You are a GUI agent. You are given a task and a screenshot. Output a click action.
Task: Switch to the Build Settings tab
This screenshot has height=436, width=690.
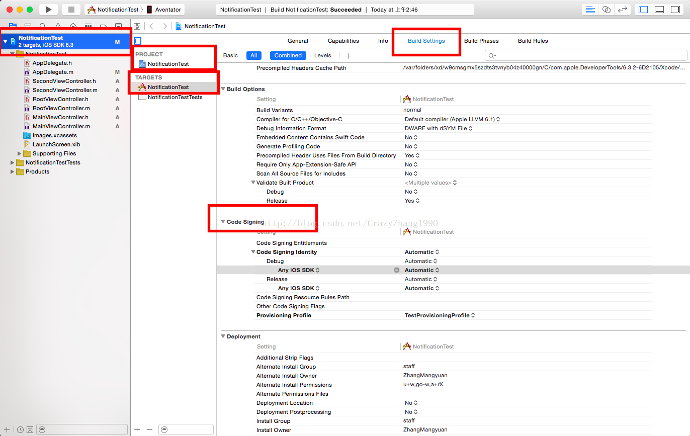pos(426,41)
